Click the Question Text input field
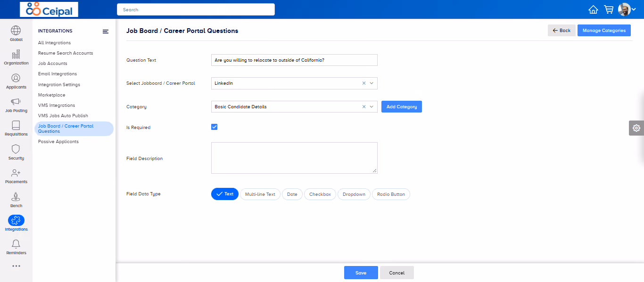The width and height of the screenshot is (644, 282). pos(294,60)
